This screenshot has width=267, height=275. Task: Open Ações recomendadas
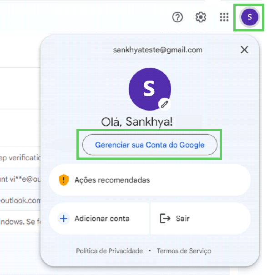coord(150,180)
